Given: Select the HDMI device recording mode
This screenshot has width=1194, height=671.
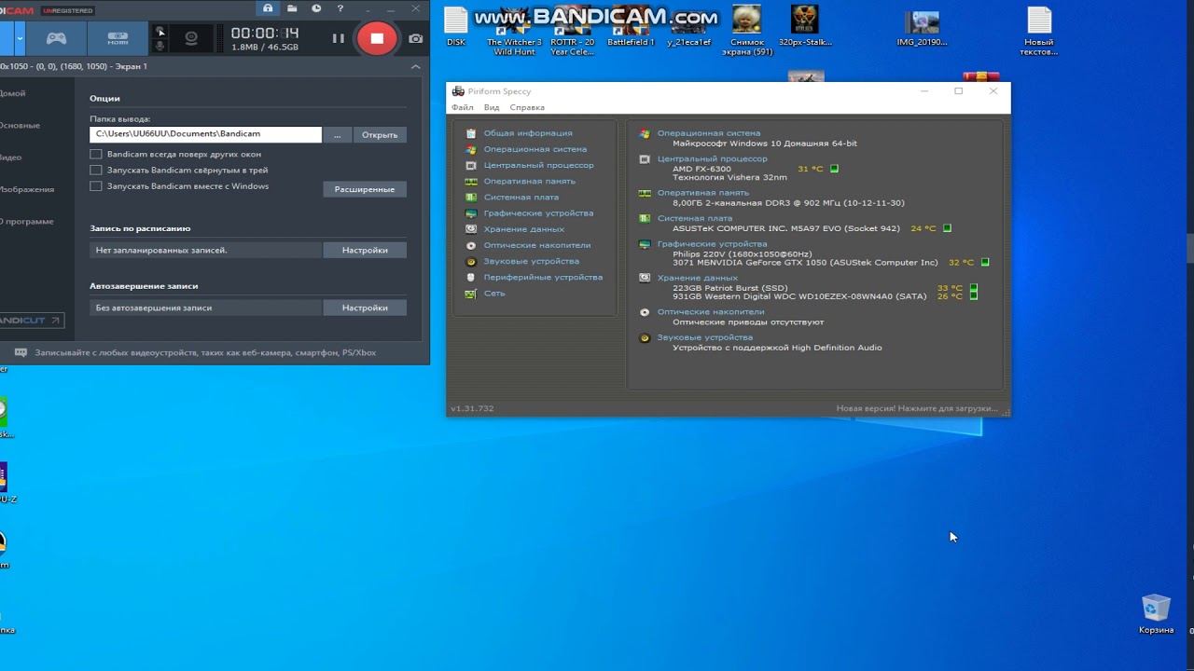Looking at the screenshot, I should pyautogui.click(x=118, y=38).
